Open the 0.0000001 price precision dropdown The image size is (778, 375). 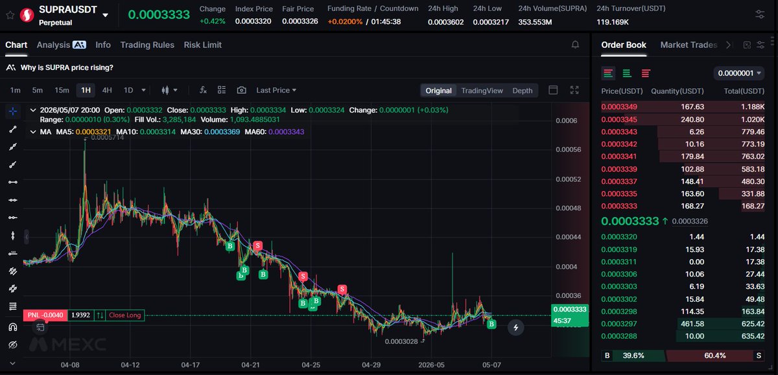(740, 73)
